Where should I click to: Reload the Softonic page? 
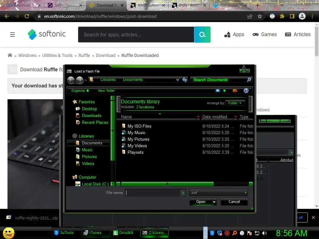click(x=27, y=16)
